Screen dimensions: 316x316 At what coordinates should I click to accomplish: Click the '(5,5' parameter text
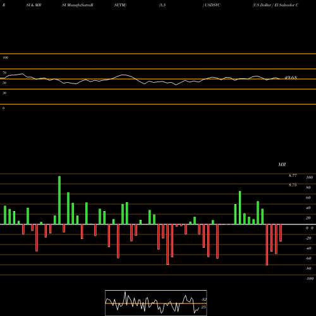[x=162, y=5]
